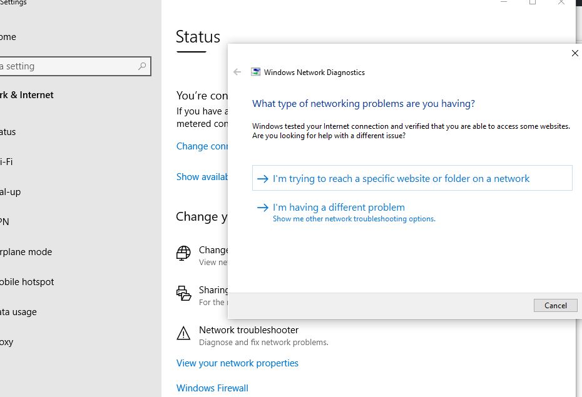This screenshot has width=582, height=397.
Task: Select Data usage from sidebar
Action: coord(19,312)
